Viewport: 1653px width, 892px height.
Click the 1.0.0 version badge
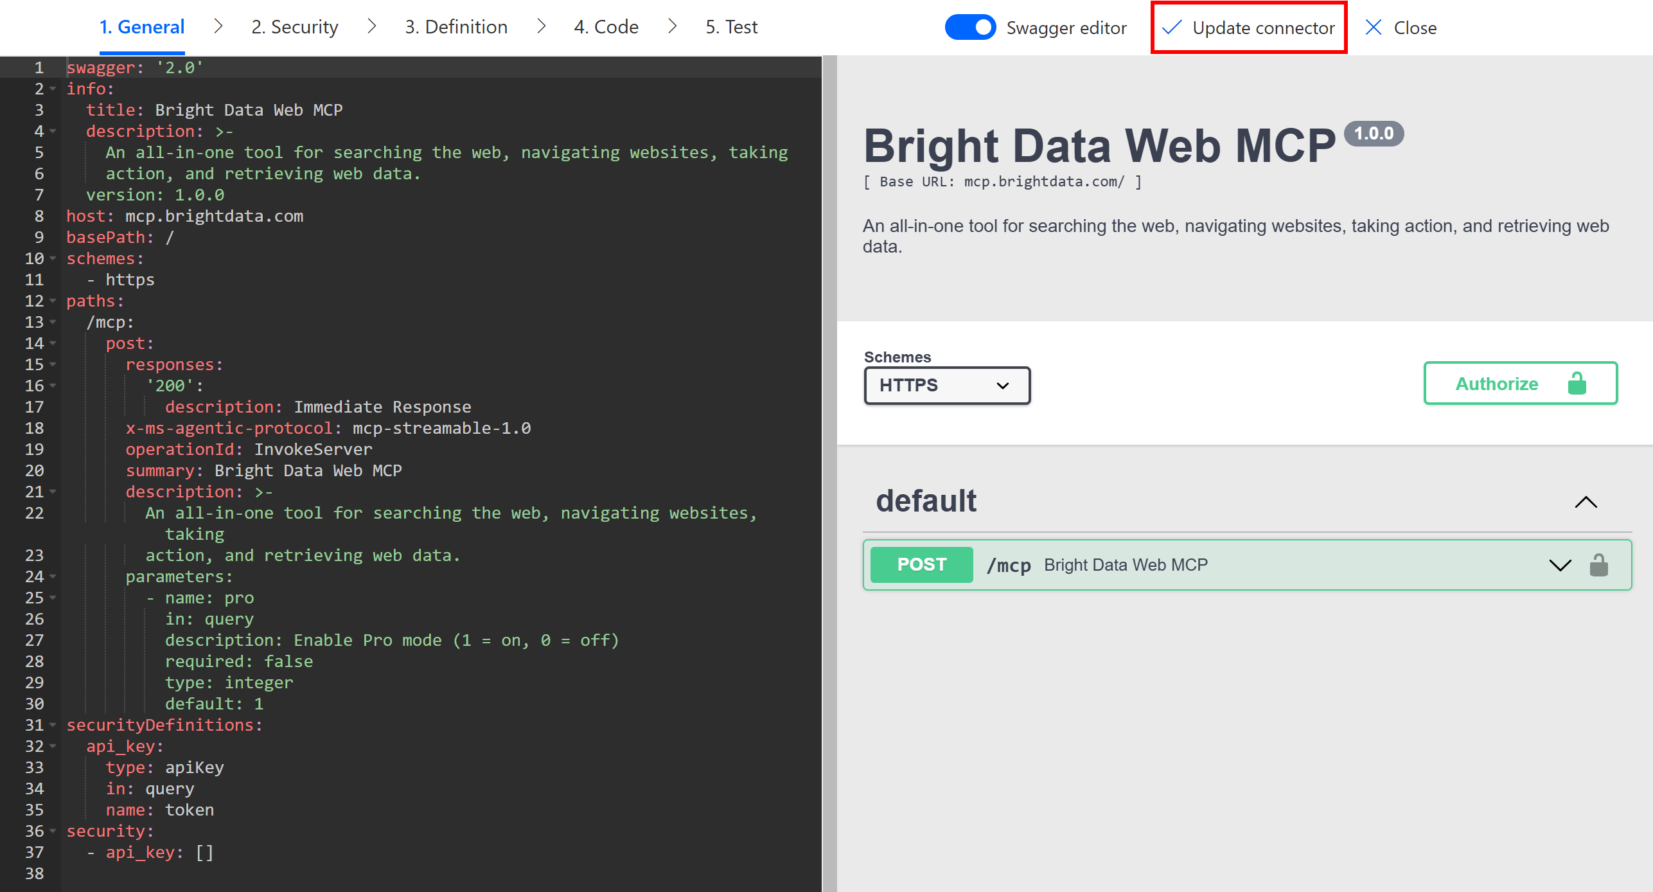[x=1374, y=134]
